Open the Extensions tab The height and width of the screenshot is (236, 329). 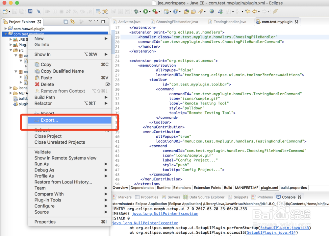182,188
